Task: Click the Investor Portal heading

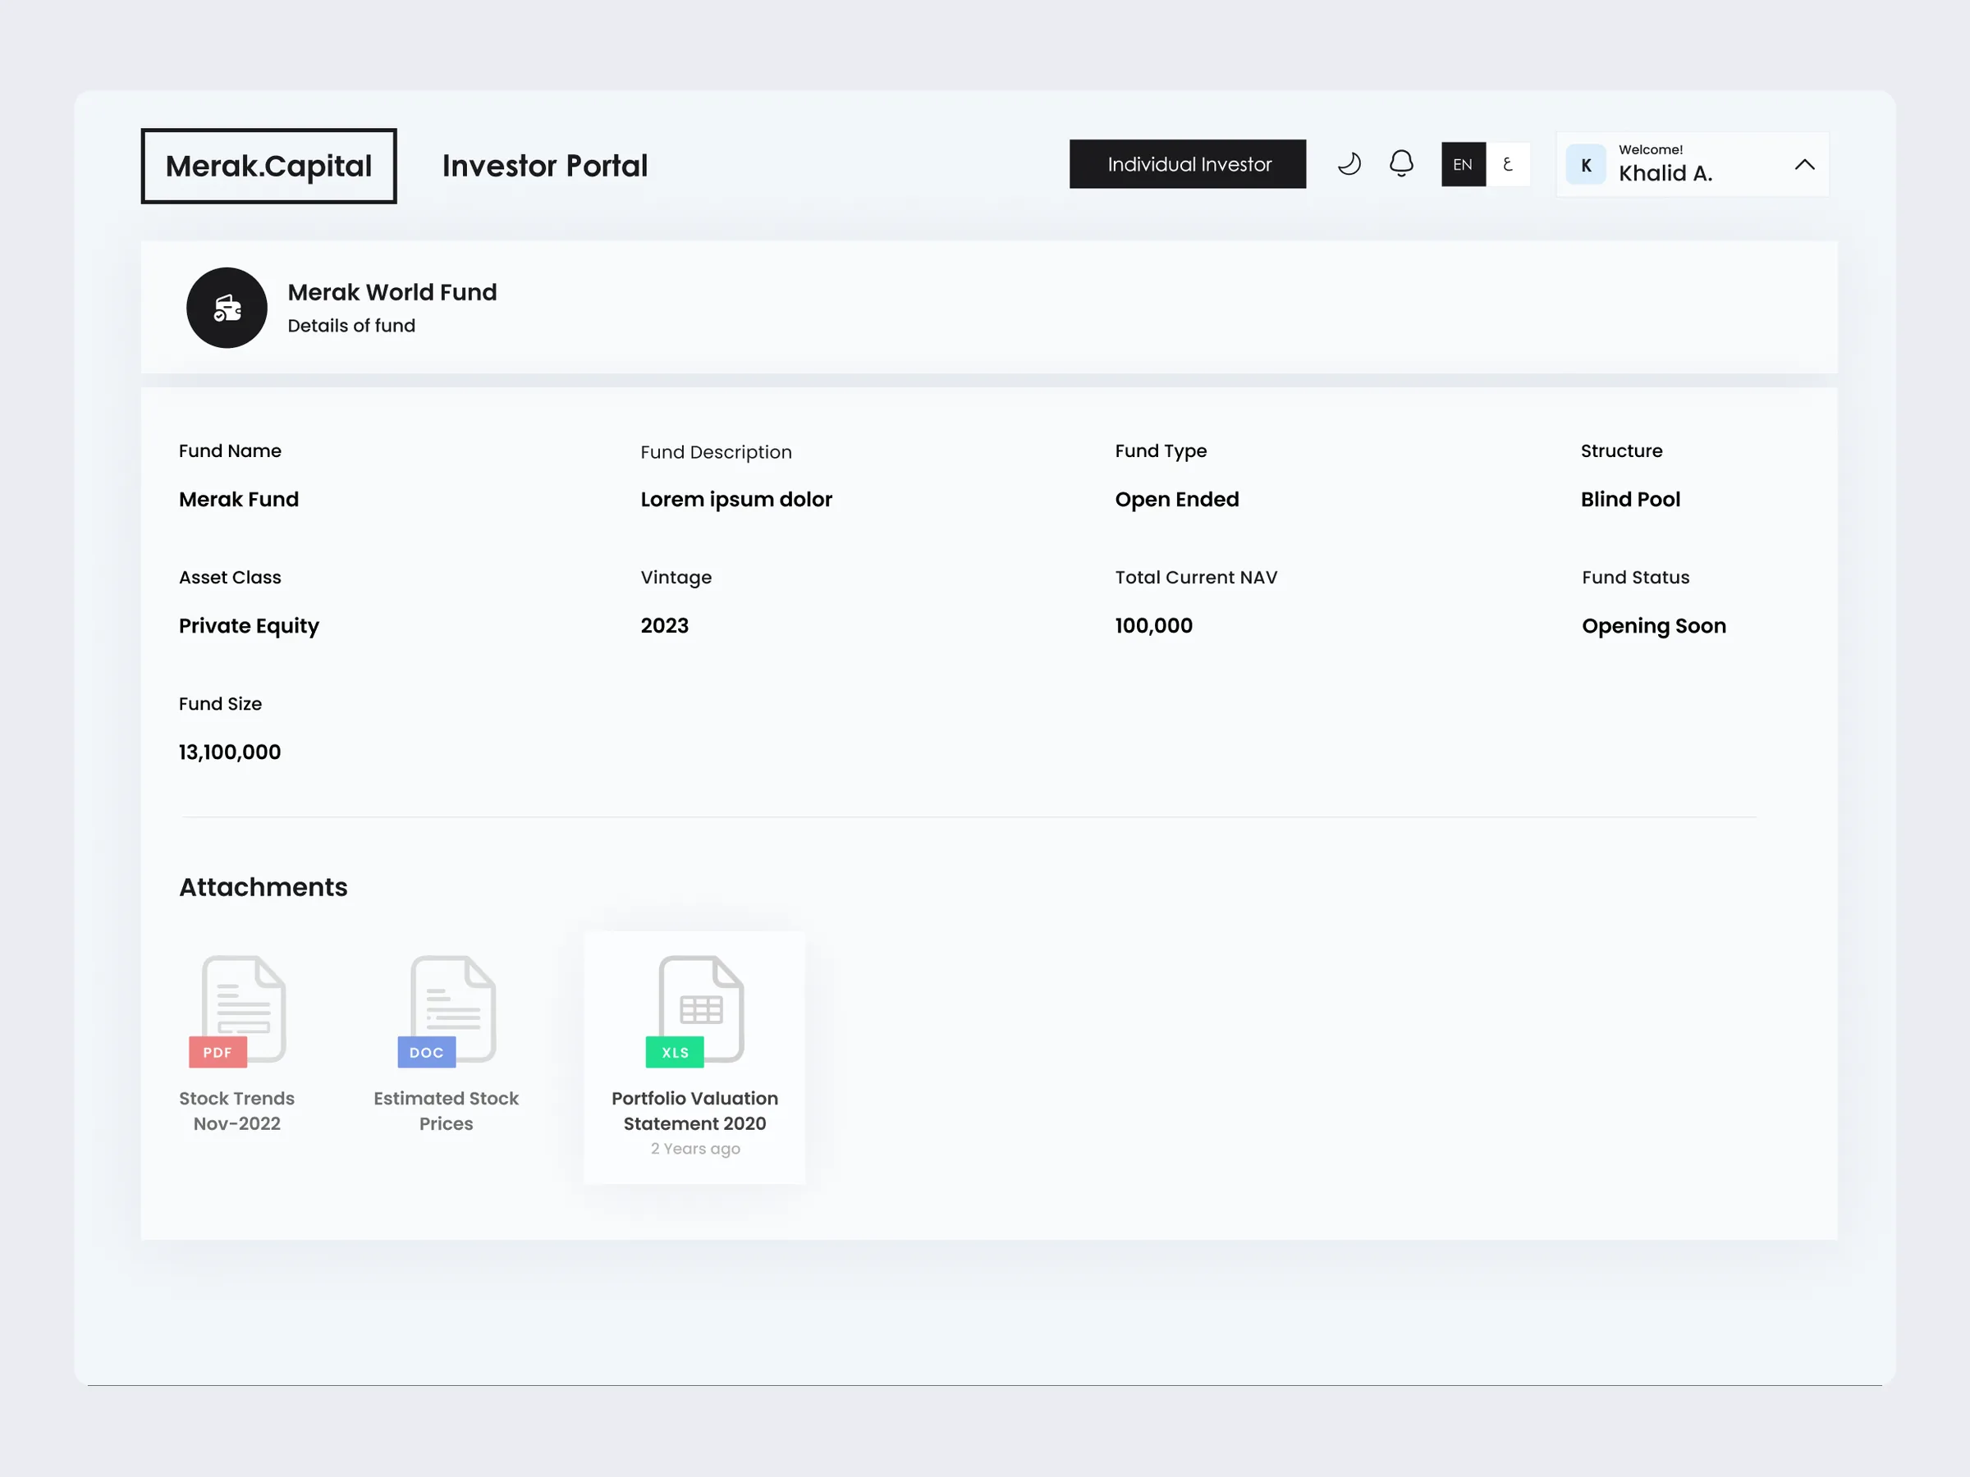Action: [545, 166]
